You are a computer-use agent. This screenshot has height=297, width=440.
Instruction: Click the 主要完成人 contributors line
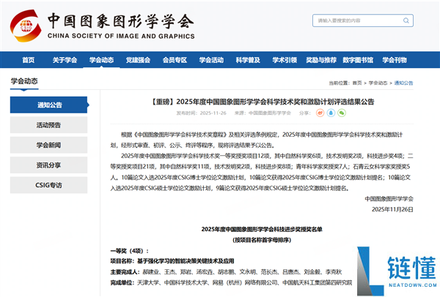click(226, 272)
